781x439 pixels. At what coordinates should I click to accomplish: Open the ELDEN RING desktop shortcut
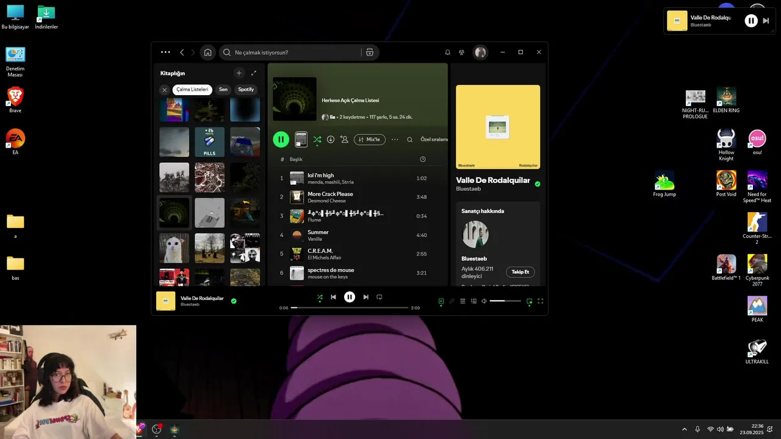726,101
